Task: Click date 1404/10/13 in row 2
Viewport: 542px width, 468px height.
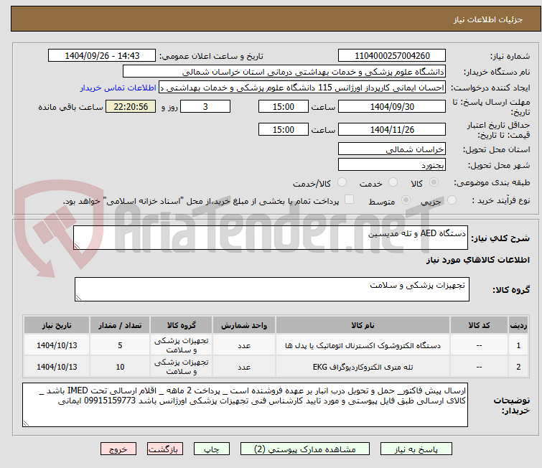Action: pos(57,367)
